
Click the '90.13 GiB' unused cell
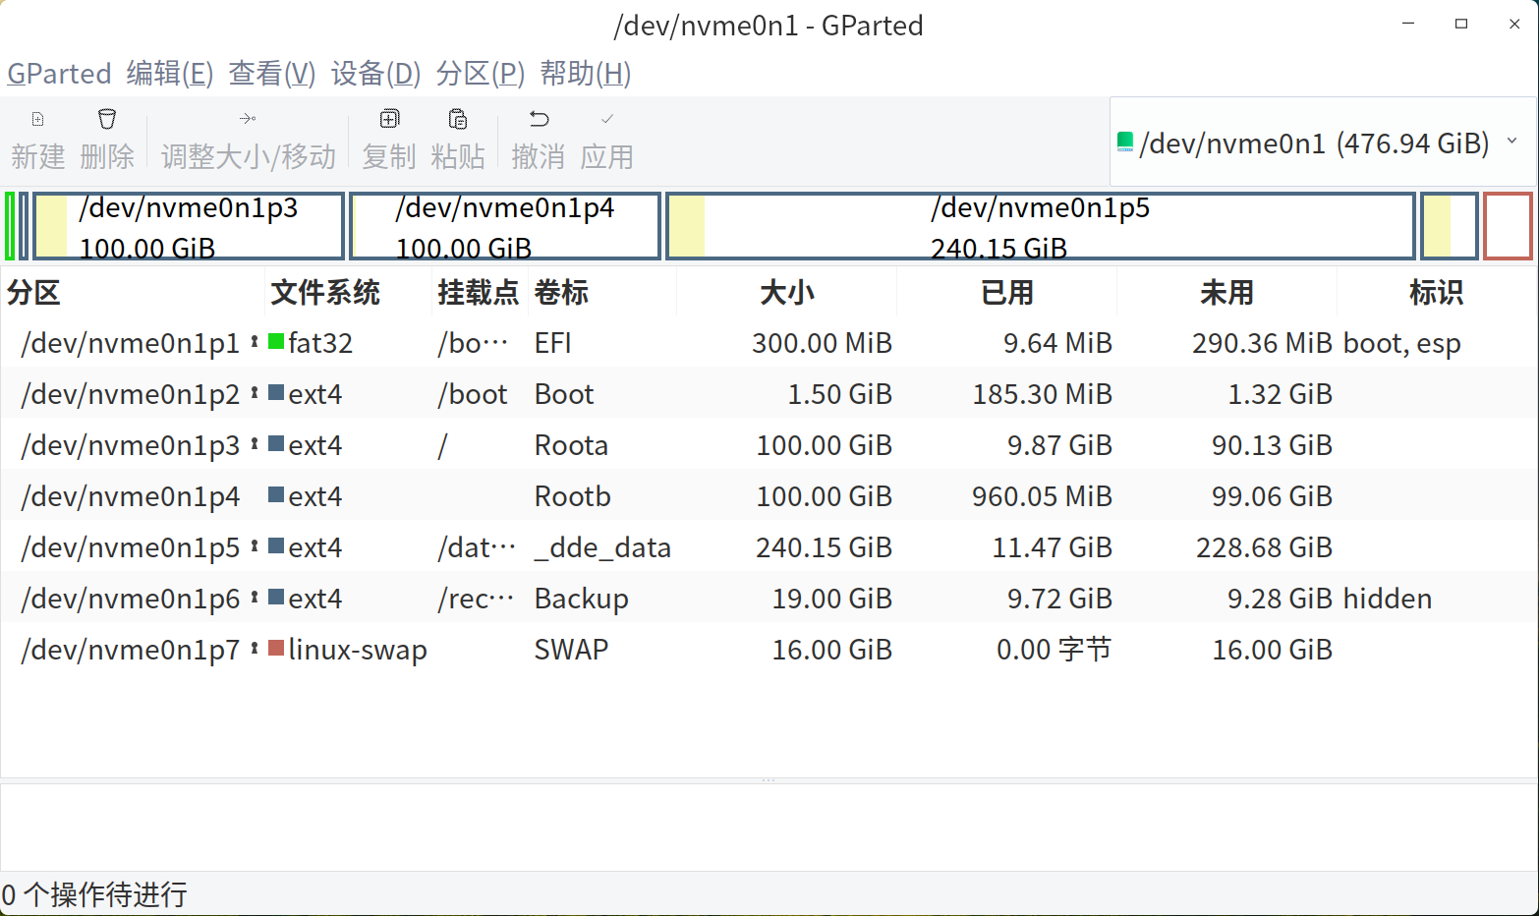(x=1272, y=445)
